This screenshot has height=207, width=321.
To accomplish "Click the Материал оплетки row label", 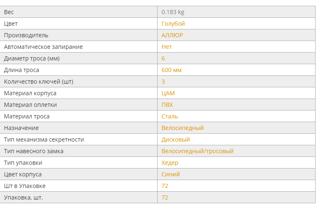I will point(30,105).
